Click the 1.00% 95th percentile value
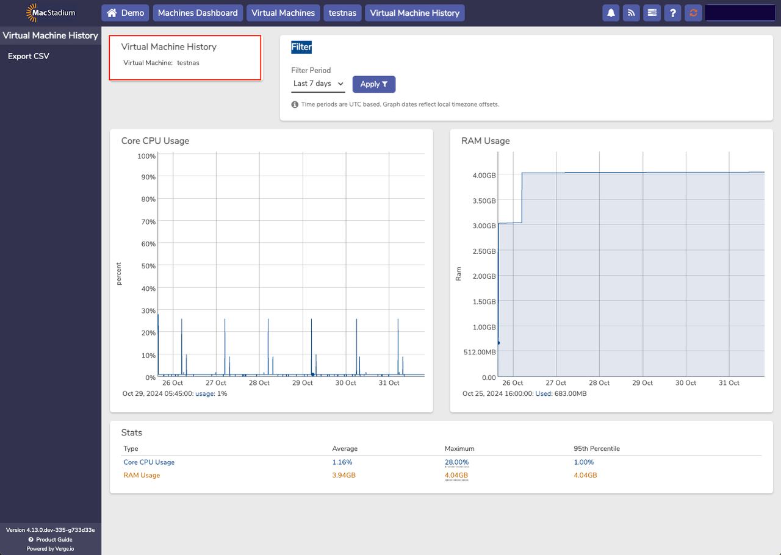 [x=584, y=462]
